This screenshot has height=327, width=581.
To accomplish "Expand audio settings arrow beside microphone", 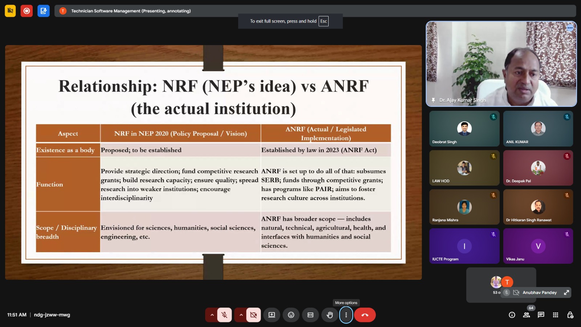I will (212, 315).
